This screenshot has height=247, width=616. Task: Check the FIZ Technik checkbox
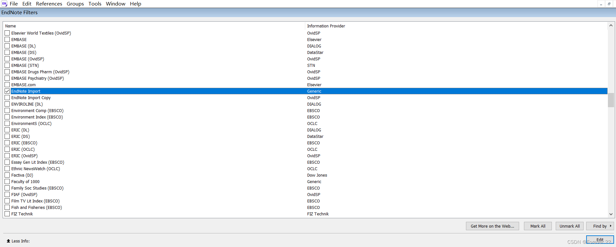pos(7,214)
